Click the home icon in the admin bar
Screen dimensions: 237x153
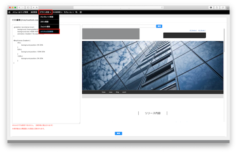click(9, 12)
